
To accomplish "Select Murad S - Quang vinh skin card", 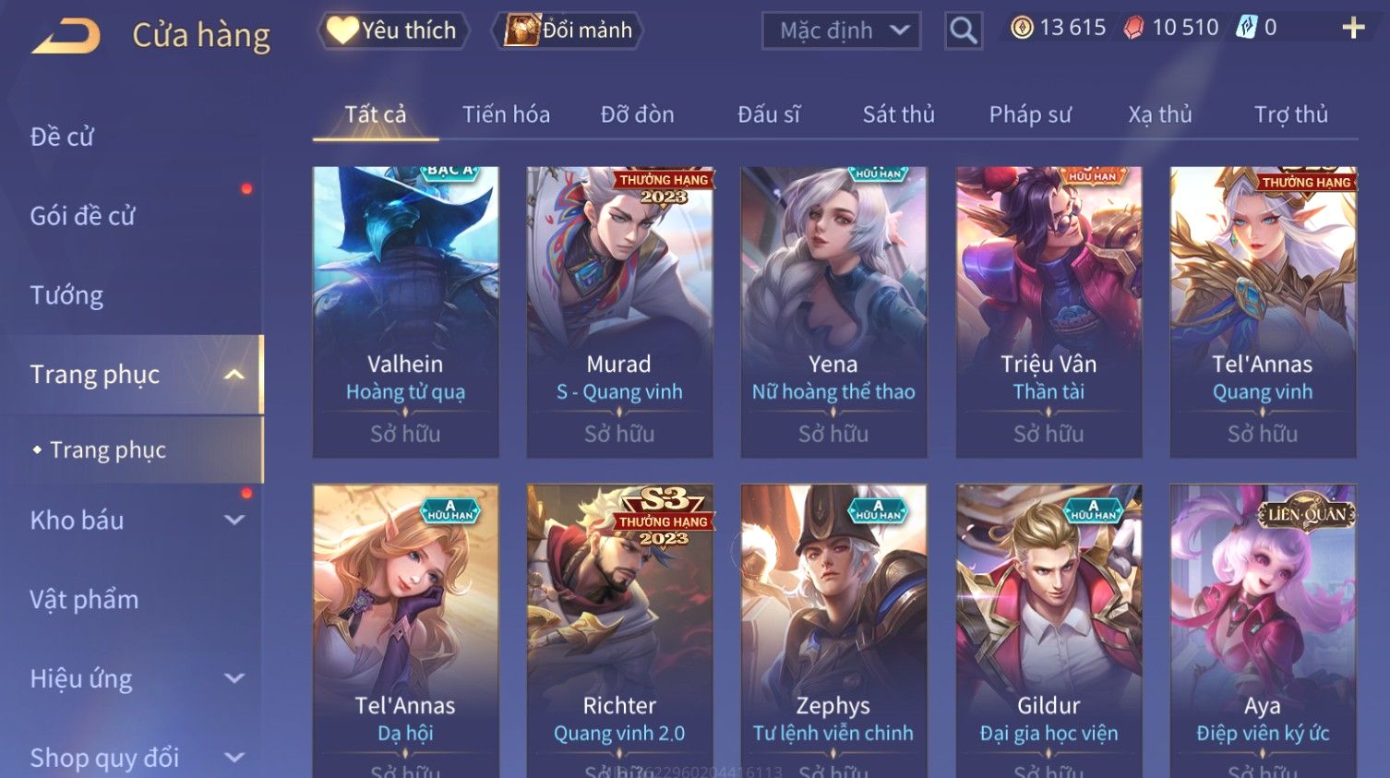I will click(x=619, y=312).
